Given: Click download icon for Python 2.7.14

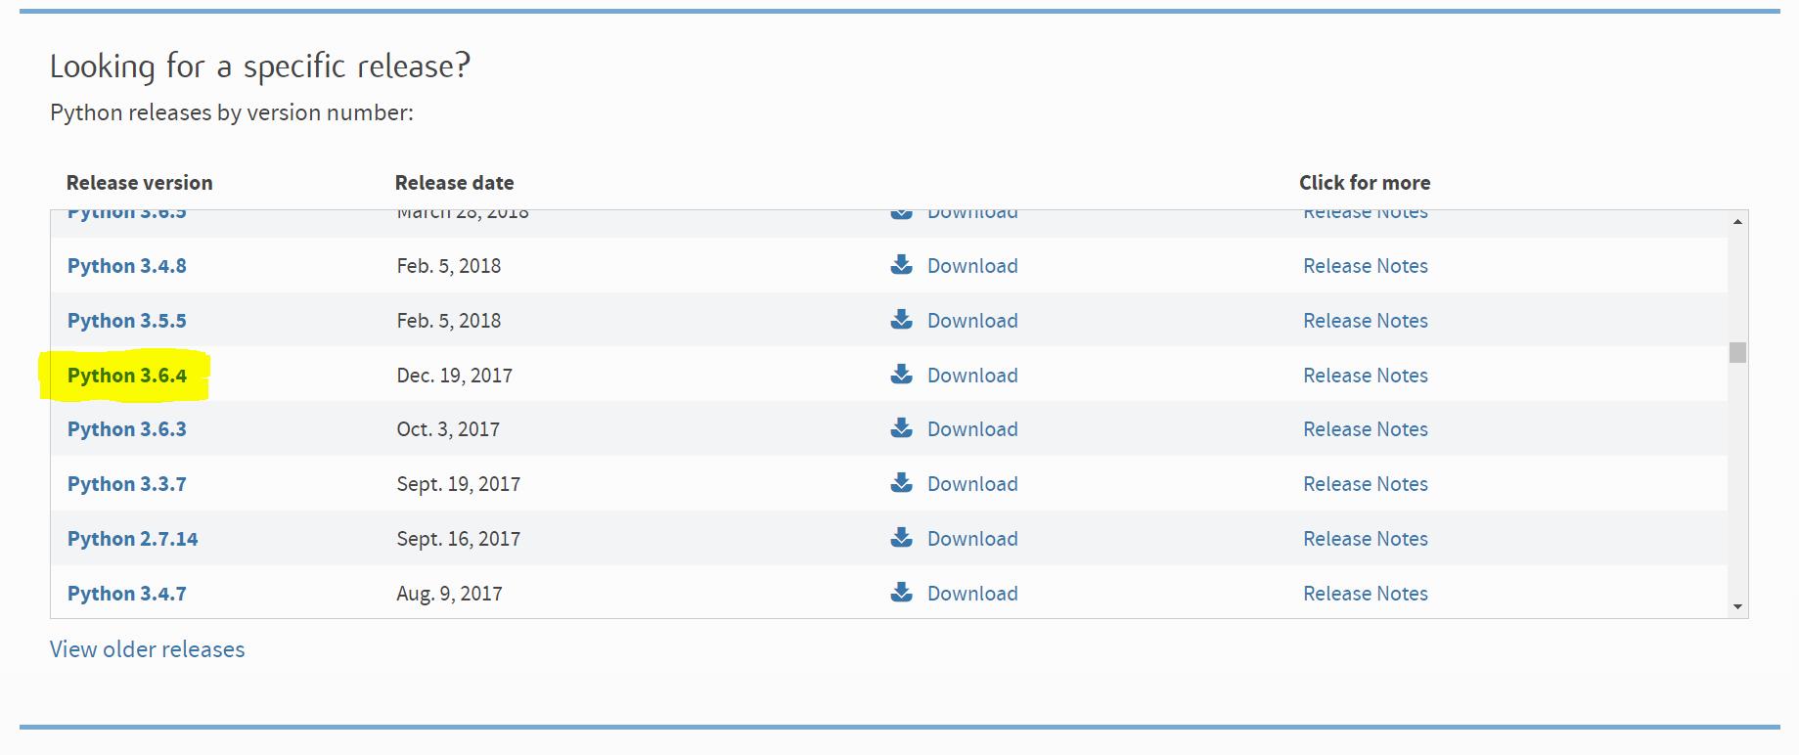Looking at the screenshot, I should 901,538.
